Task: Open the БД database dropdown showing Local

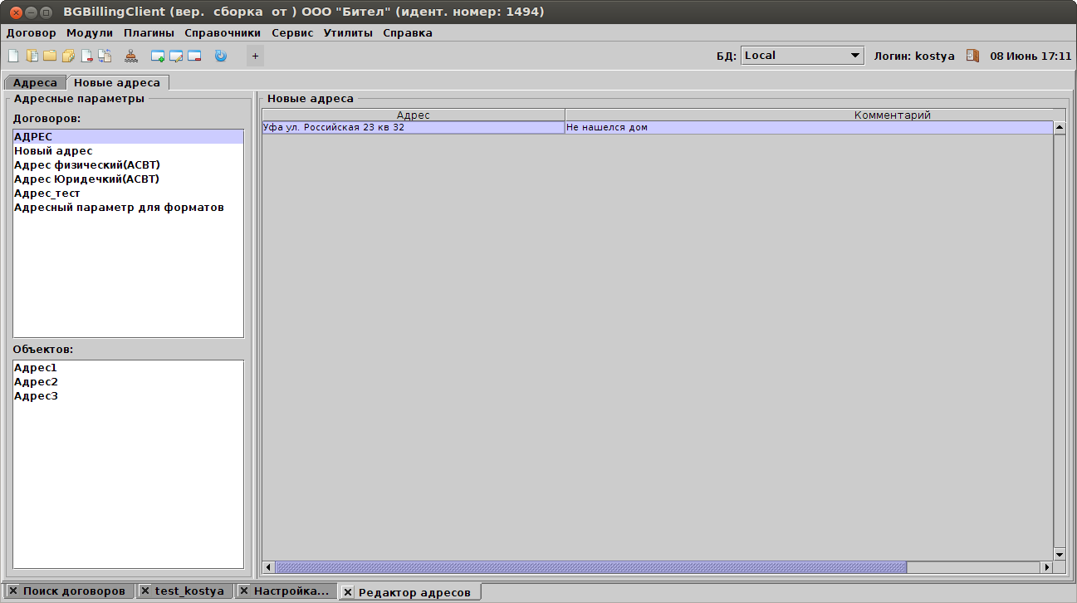Action: (802, 56)
